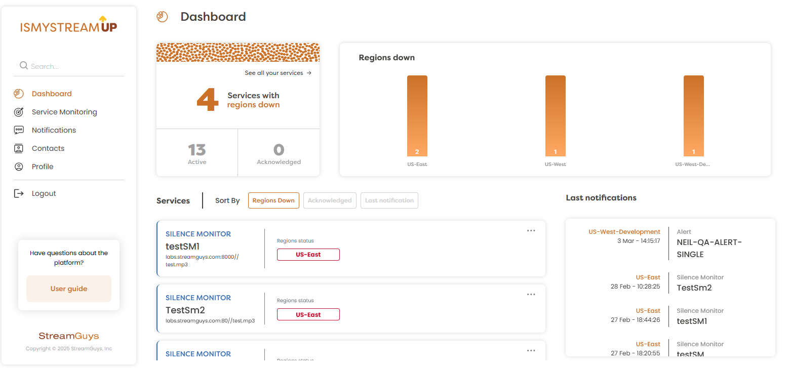Click the Service Monitoring target icon
789x368 pixels.
pos(19,112)
